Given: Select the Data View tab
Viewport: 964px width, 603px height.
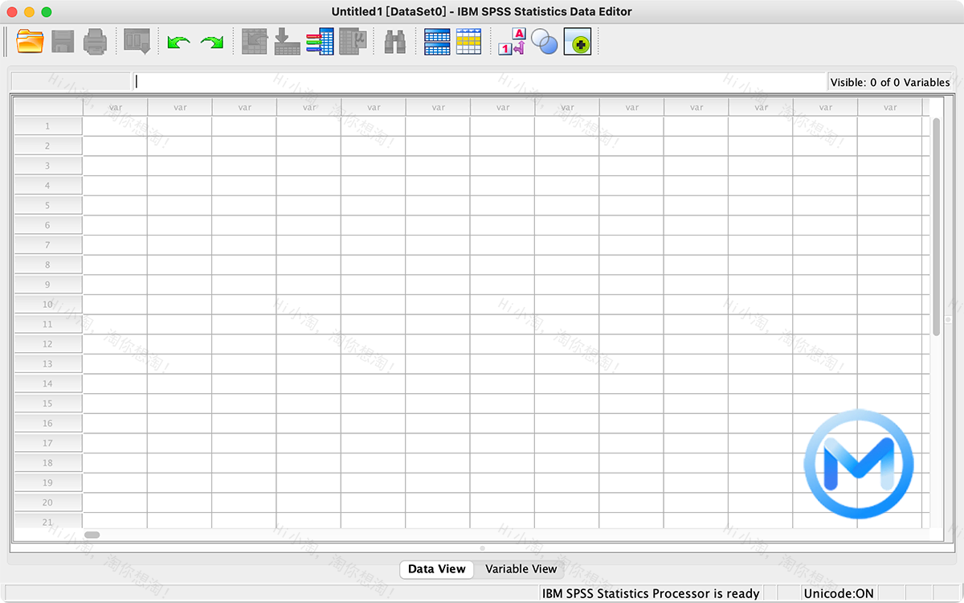Looking at the screenshot, I should pyautogui.click(x=436, y=569).
